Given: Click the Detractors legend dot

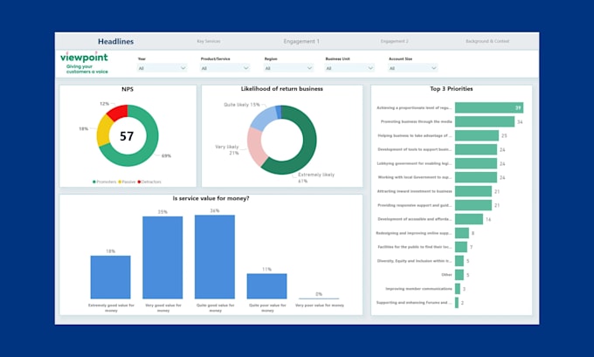Looking at the screenshot, I should (139, 182).
